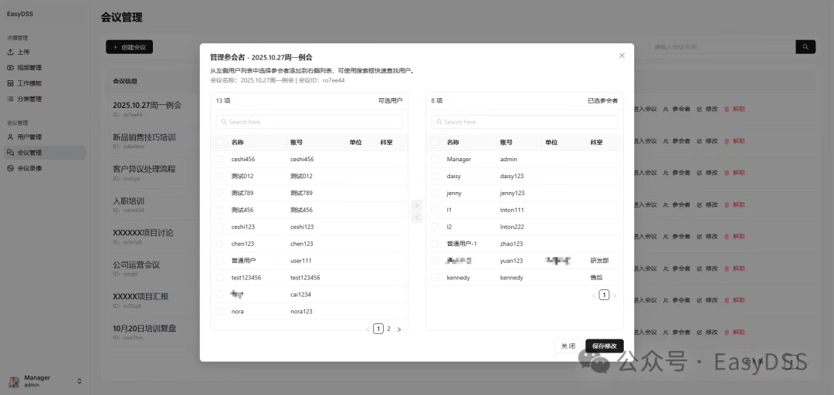Click the 关闭 button in the dialog
Screen dimensions: 834x395
click(x=568, y=346)
